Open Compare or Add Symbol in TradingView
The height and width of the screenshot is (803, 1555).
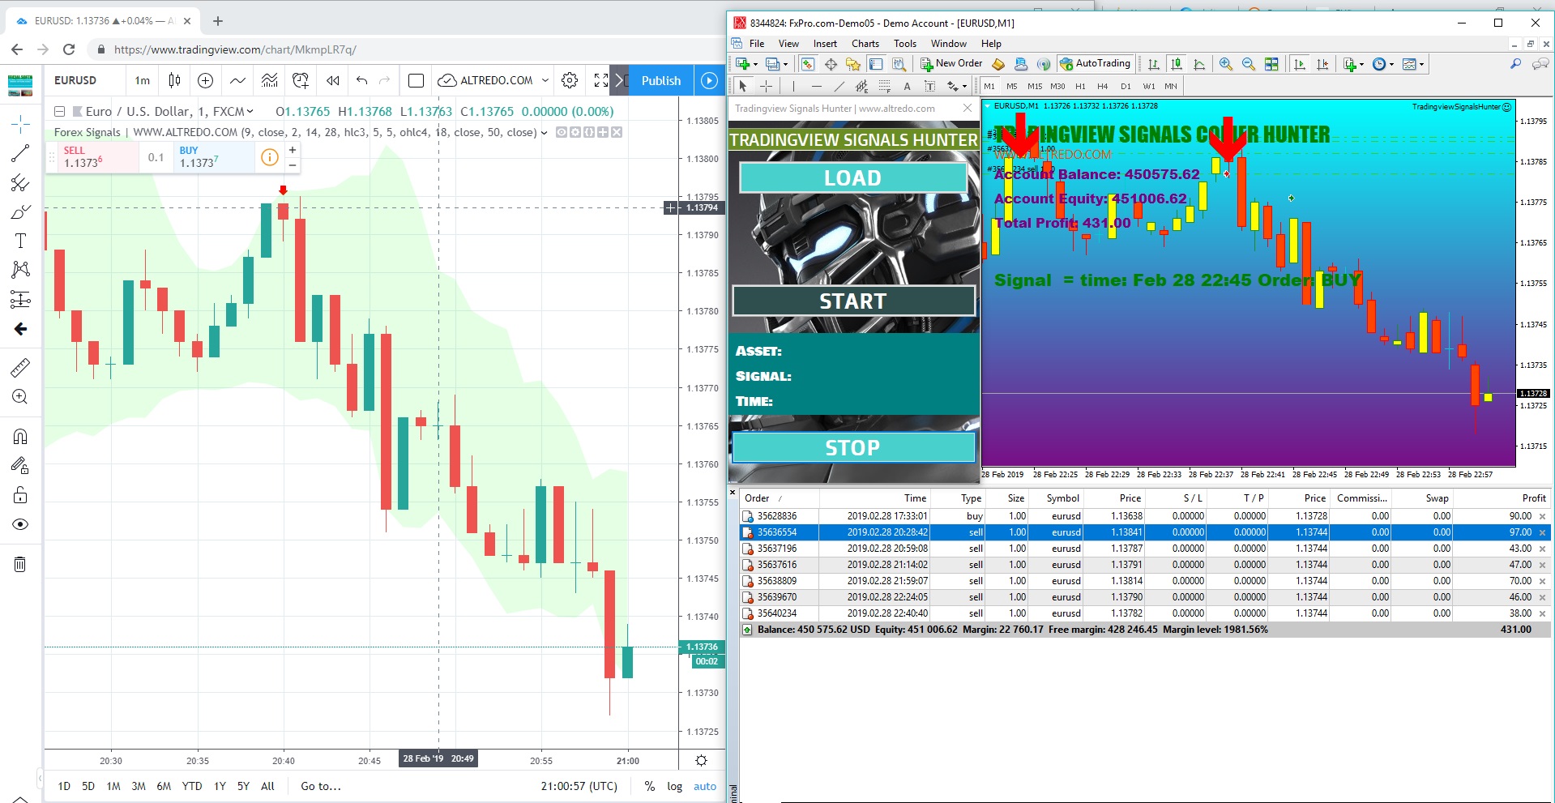click(x=206, y=80)
